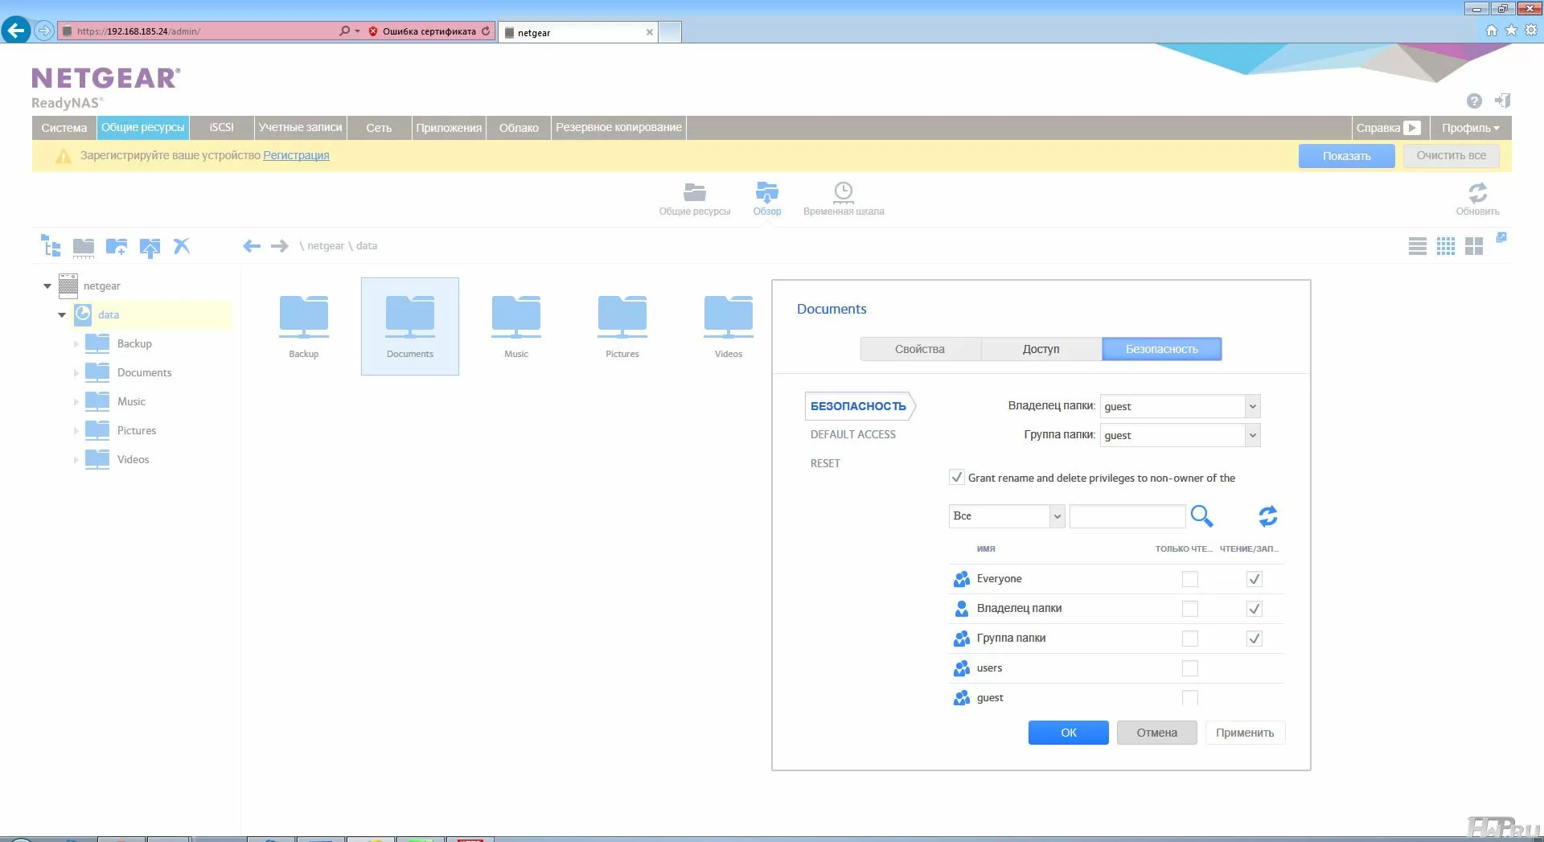Click the folder tree toggle icon

(x=51, y=246)
